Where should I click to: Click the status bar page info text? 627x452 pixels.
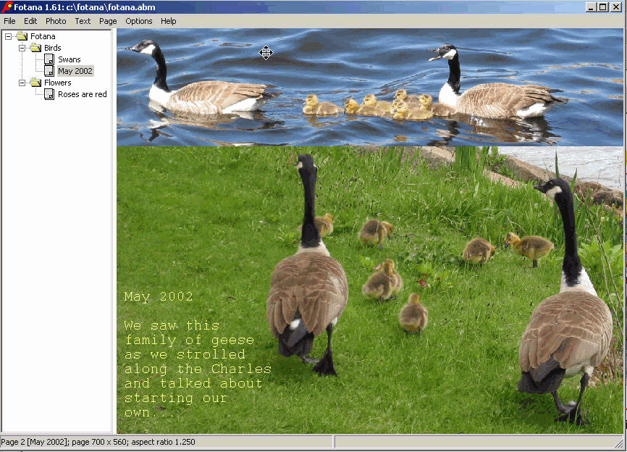[x=98, y=442]
